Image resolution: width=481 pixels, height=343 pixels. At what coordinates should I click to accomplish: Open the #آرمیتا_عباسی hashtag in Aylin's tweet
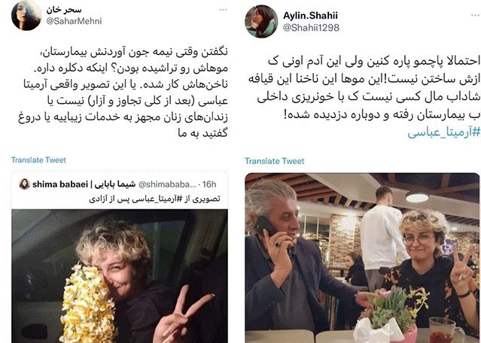tap(444, 132)
